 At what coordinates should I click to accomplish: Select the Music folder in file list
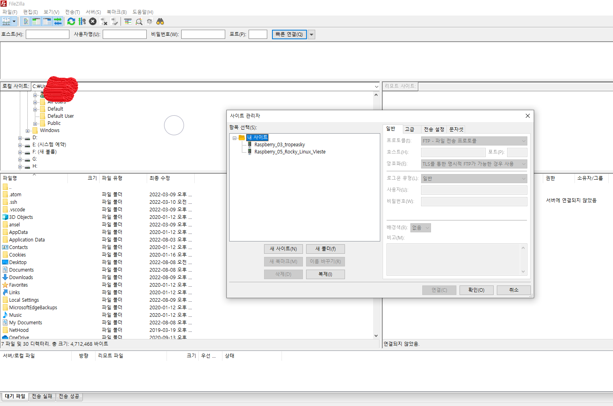pyautogui.click(x=15, y=315)
